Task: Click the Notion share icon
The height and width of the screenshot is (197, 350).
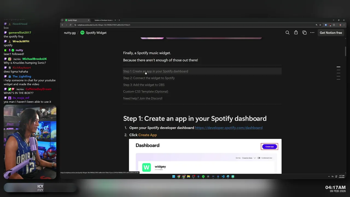Action: point(296,33)
